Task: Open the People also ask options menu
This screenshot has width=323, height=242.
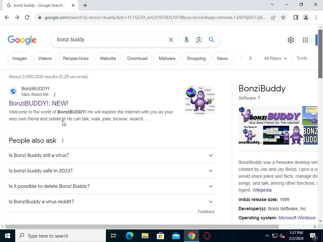Action: (63, 141)
